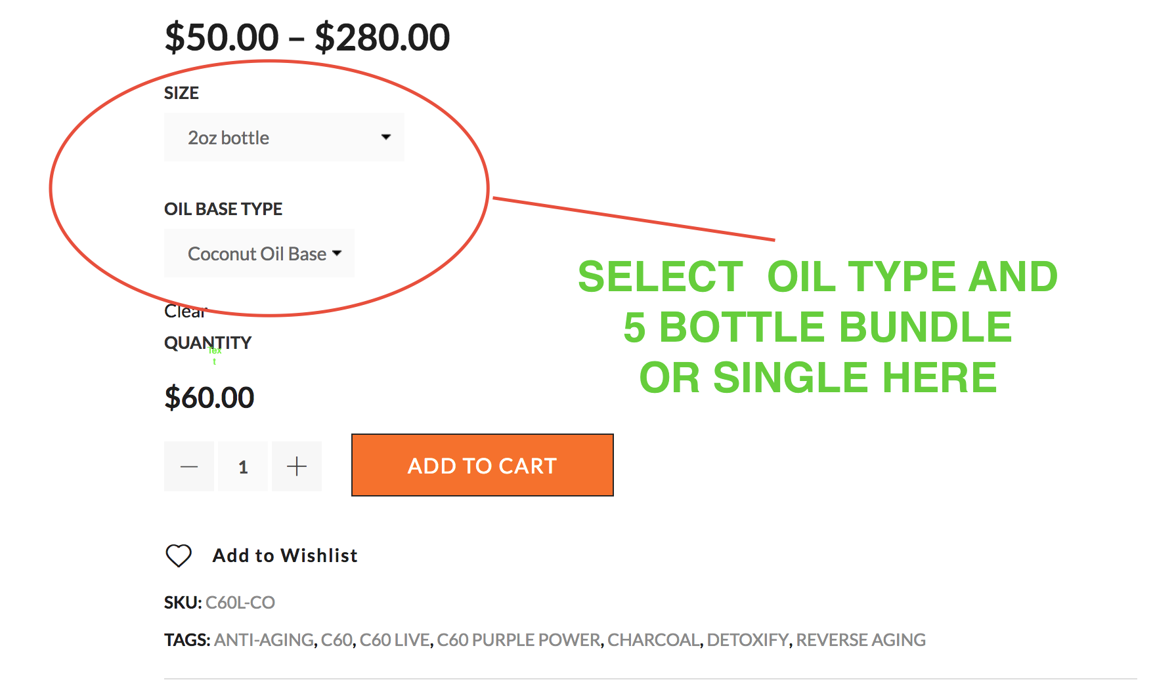Open the C60 tag link
This screenshot has height=688, width=1176.
tap(337, 639)
